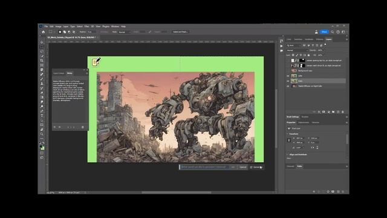
Task: Click the Select and Mask button
Action: coord(180,32)
